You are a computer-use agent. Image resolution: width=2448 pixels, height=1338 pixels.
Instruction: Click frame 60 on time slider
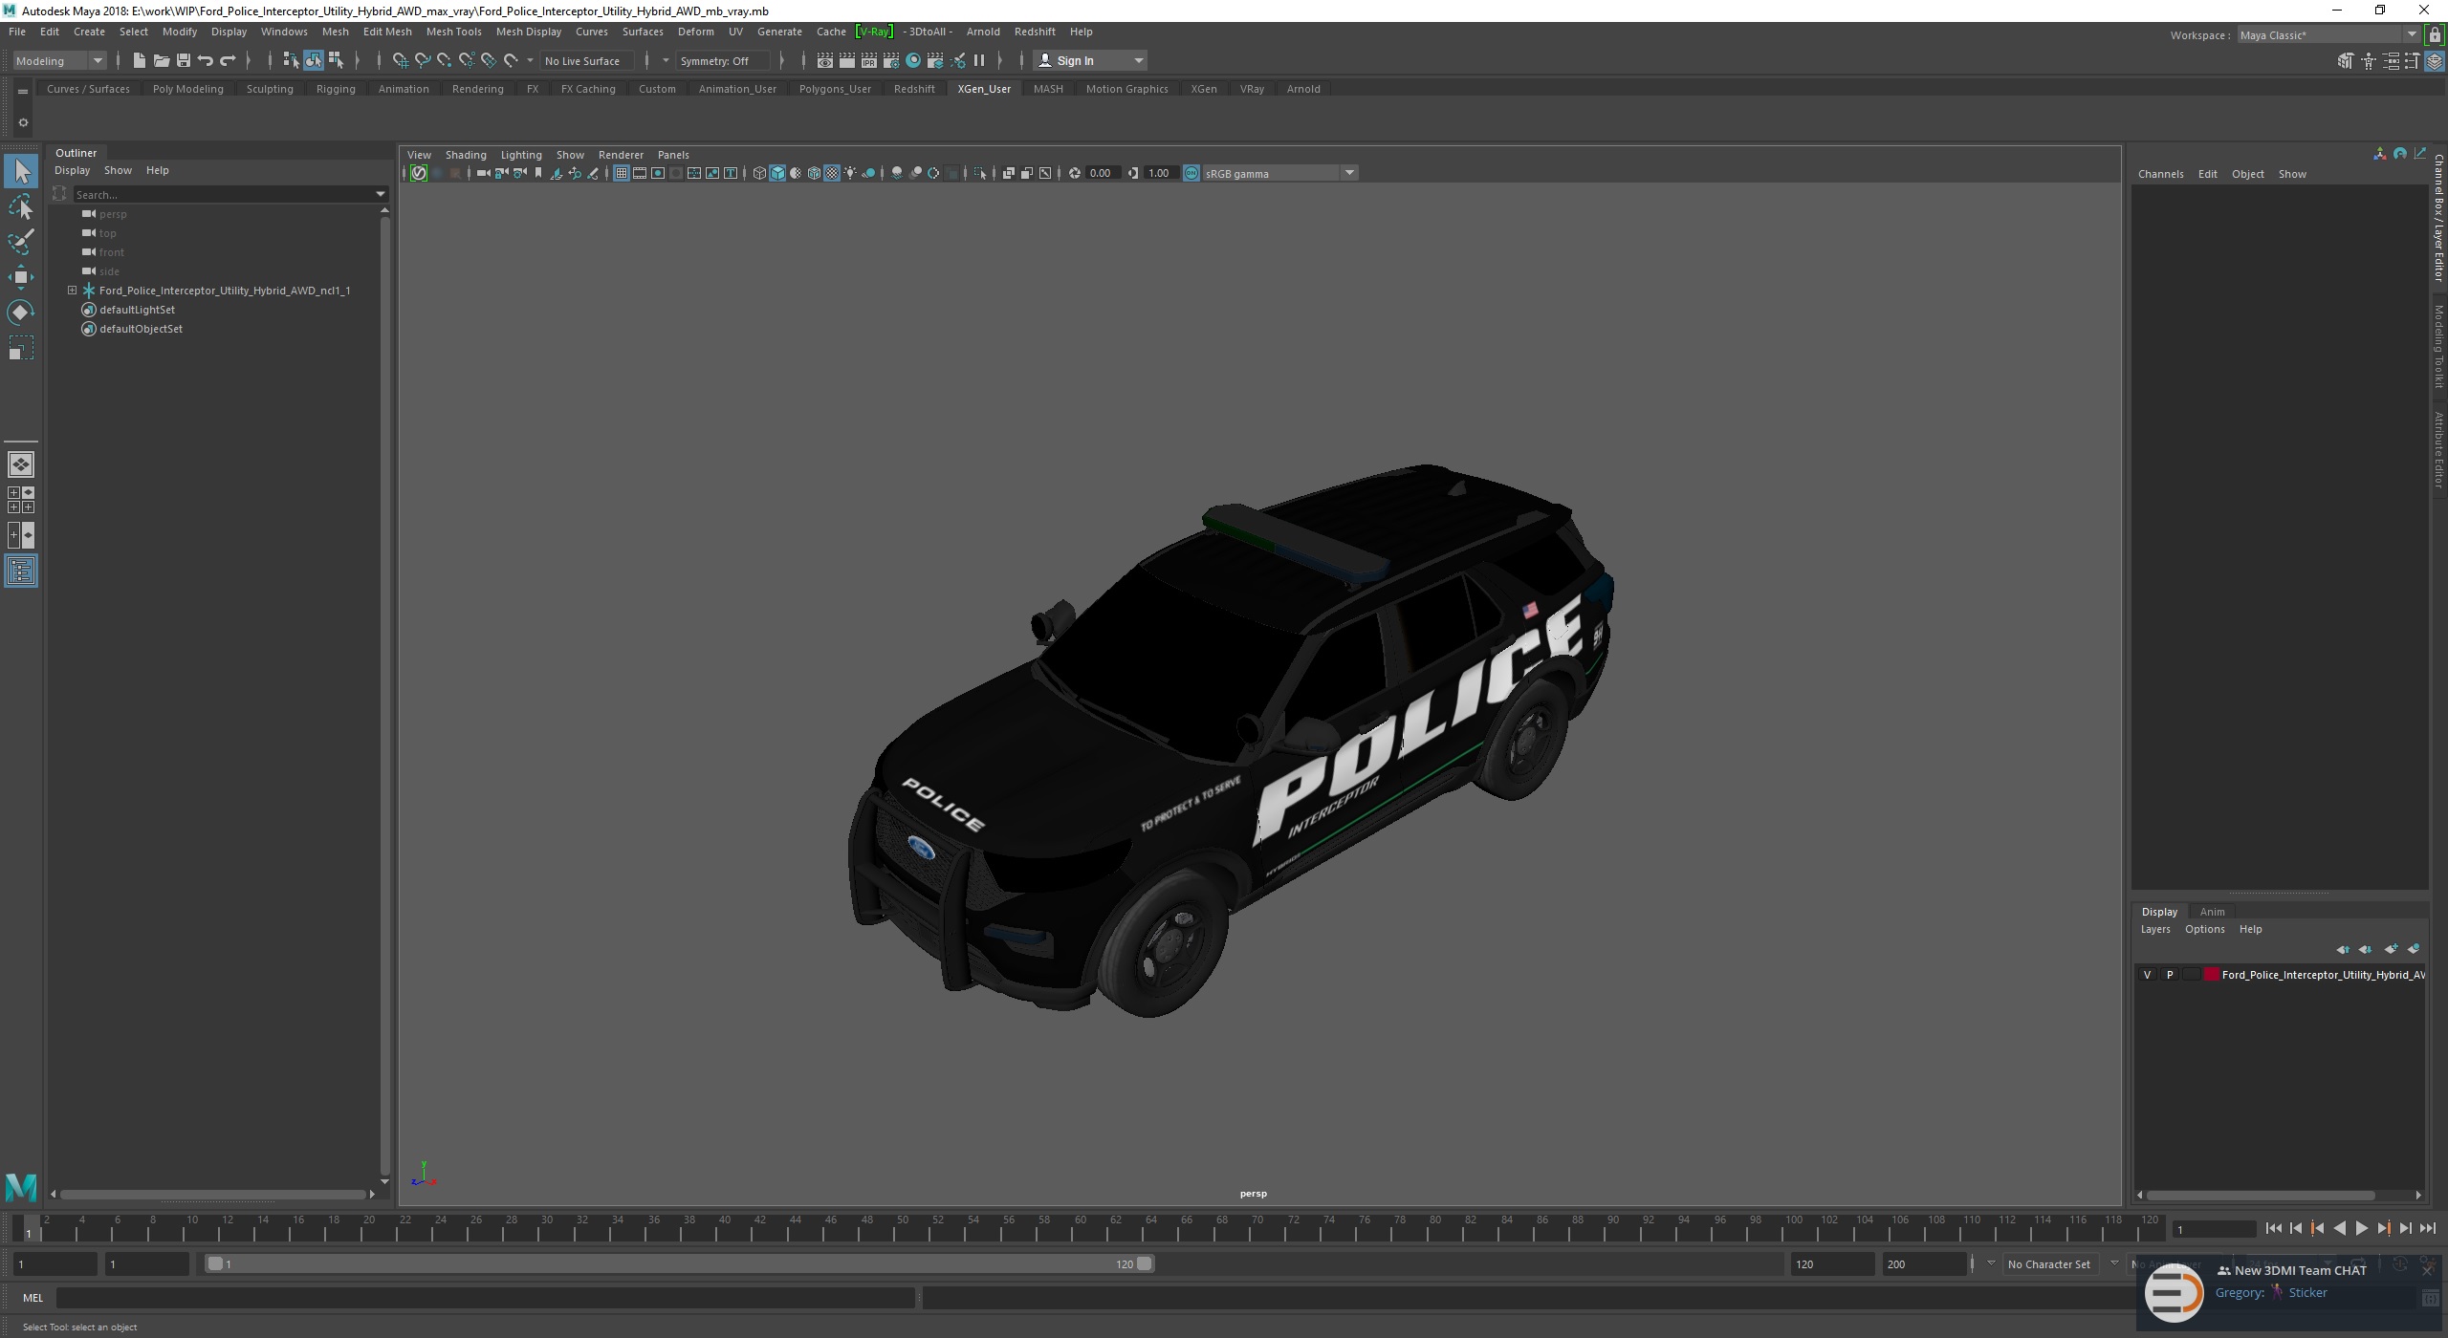1081,1226
